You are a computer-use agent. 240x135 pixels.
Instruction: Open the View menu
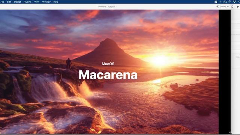tap(37, 2)
